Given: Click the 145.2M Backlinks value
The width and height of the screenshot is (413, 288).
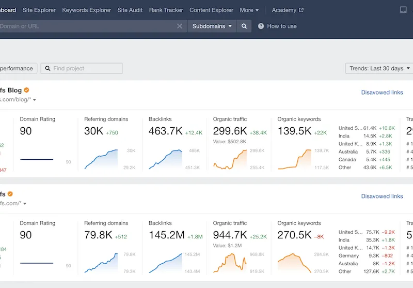Looking at the screenshot, I should [x=166, y=235].
